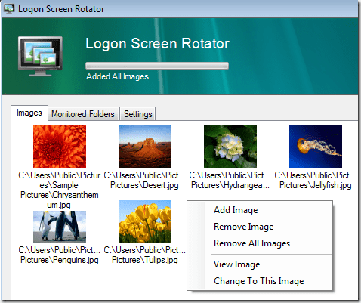The image size is (361, 303).
Task: Choose Add Image from the context menu
Action: 260,210
